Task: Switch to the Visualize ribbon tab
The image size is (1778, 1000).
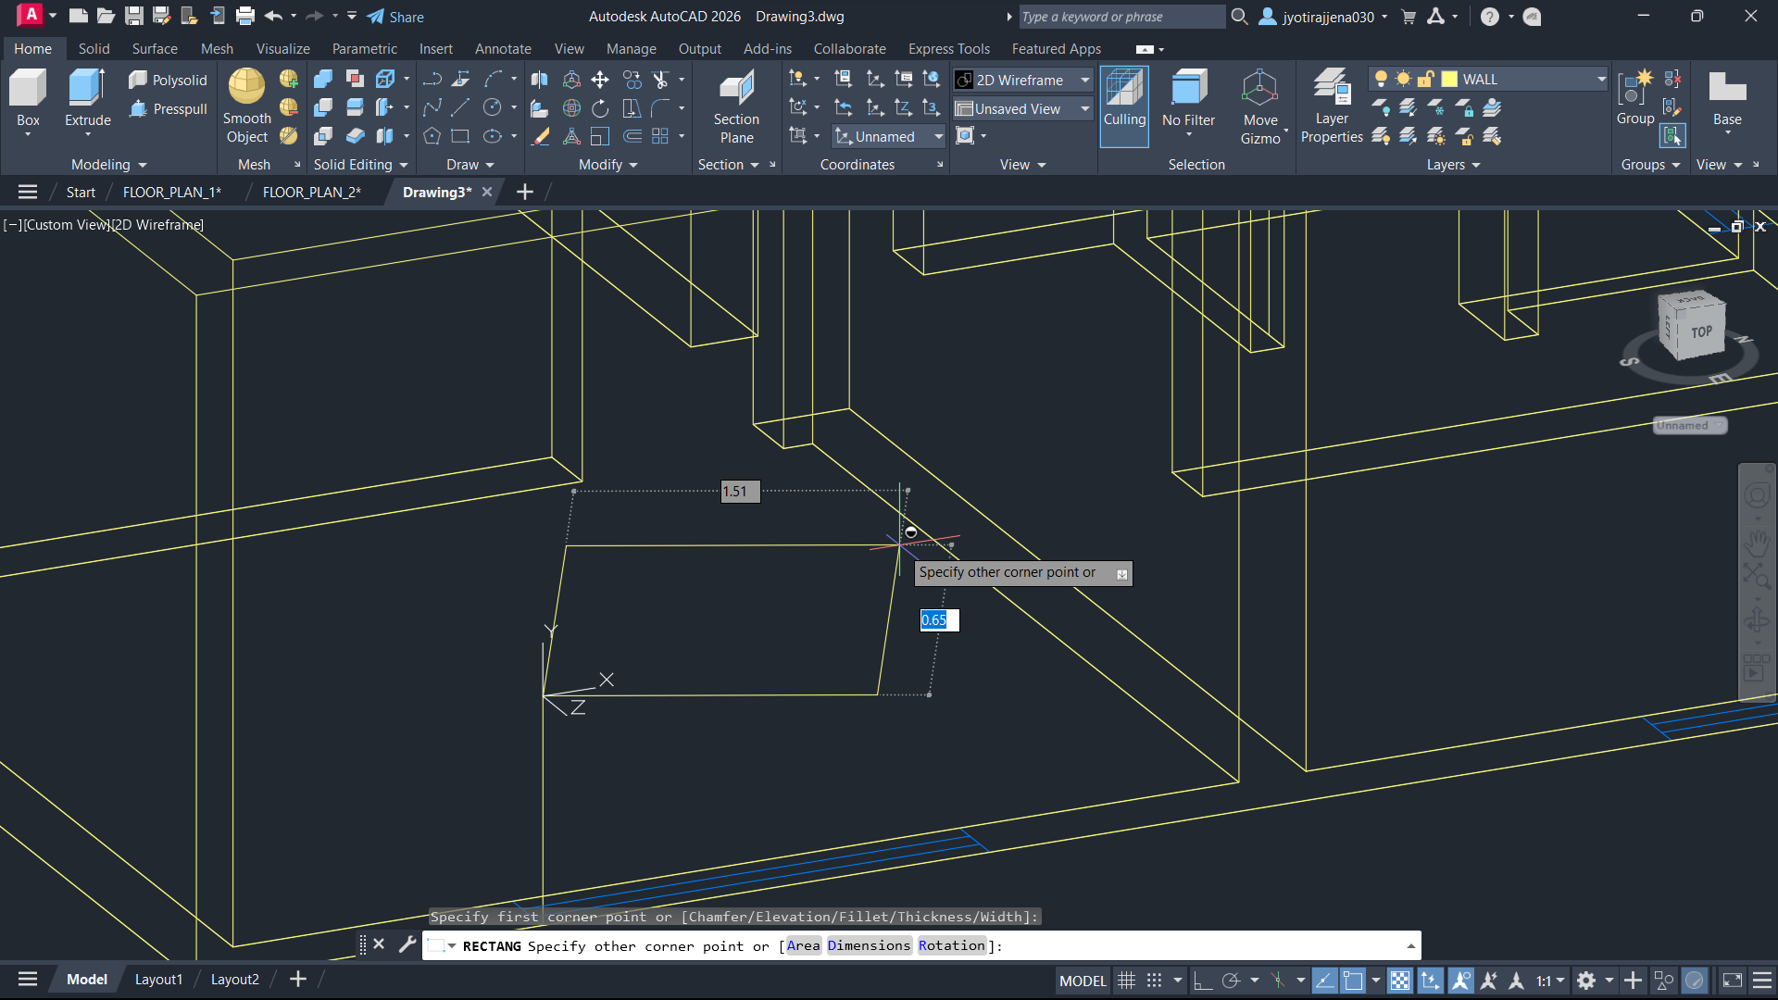Action: 282,49
